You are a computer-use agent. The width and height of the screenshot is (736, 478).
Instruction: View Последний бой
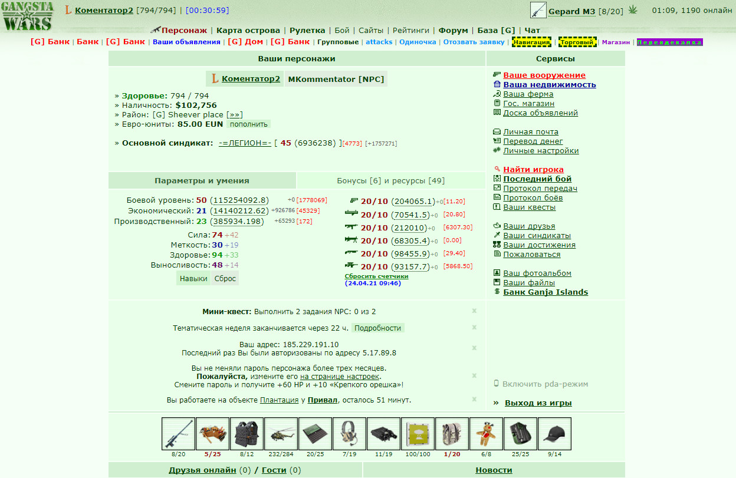[537, 179]
